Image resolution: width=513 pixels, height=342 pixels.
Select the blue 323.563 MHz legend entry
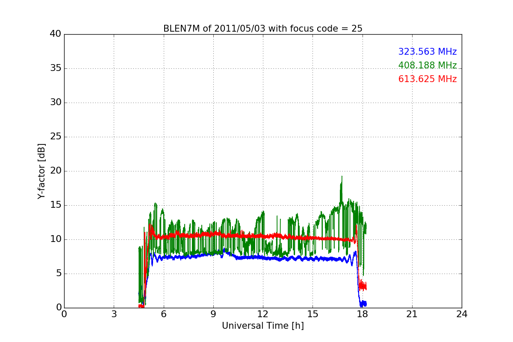(427, 52)
